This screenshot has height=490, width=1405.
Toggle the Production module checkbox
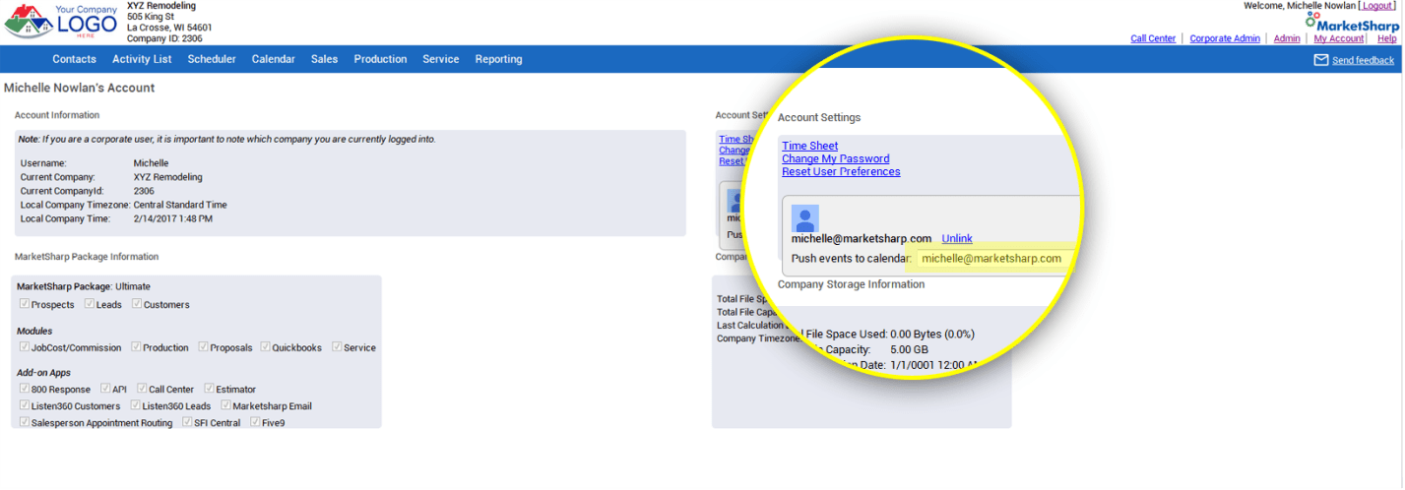coord(136,346)
